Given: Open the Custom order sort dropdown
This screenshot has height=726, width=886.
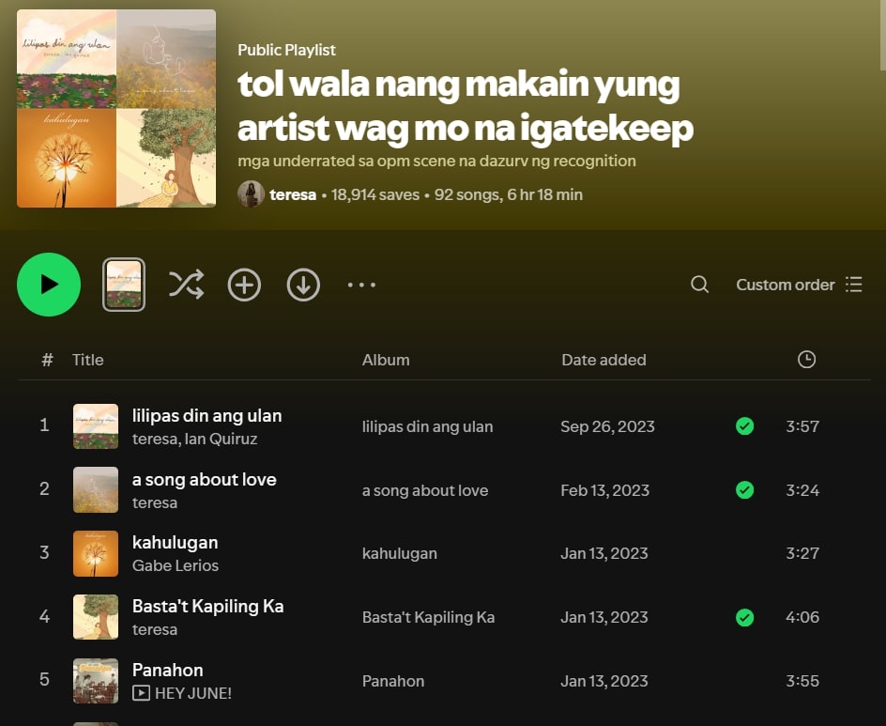Looking at the screenshot, I should (x=799, y=285).
